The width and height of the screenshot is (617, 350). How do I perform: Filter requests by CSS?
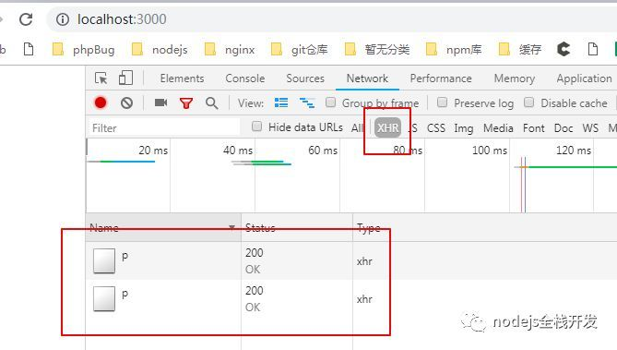pyautogui.click(x=436, y=127)
